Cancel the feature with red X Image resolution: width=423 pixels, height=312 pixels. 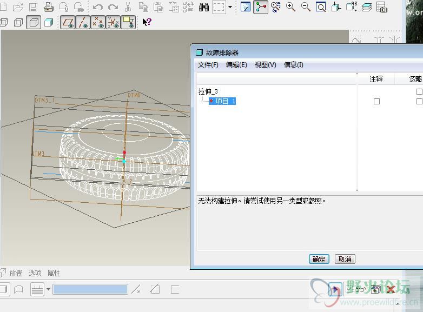click(x=391, y=290)
